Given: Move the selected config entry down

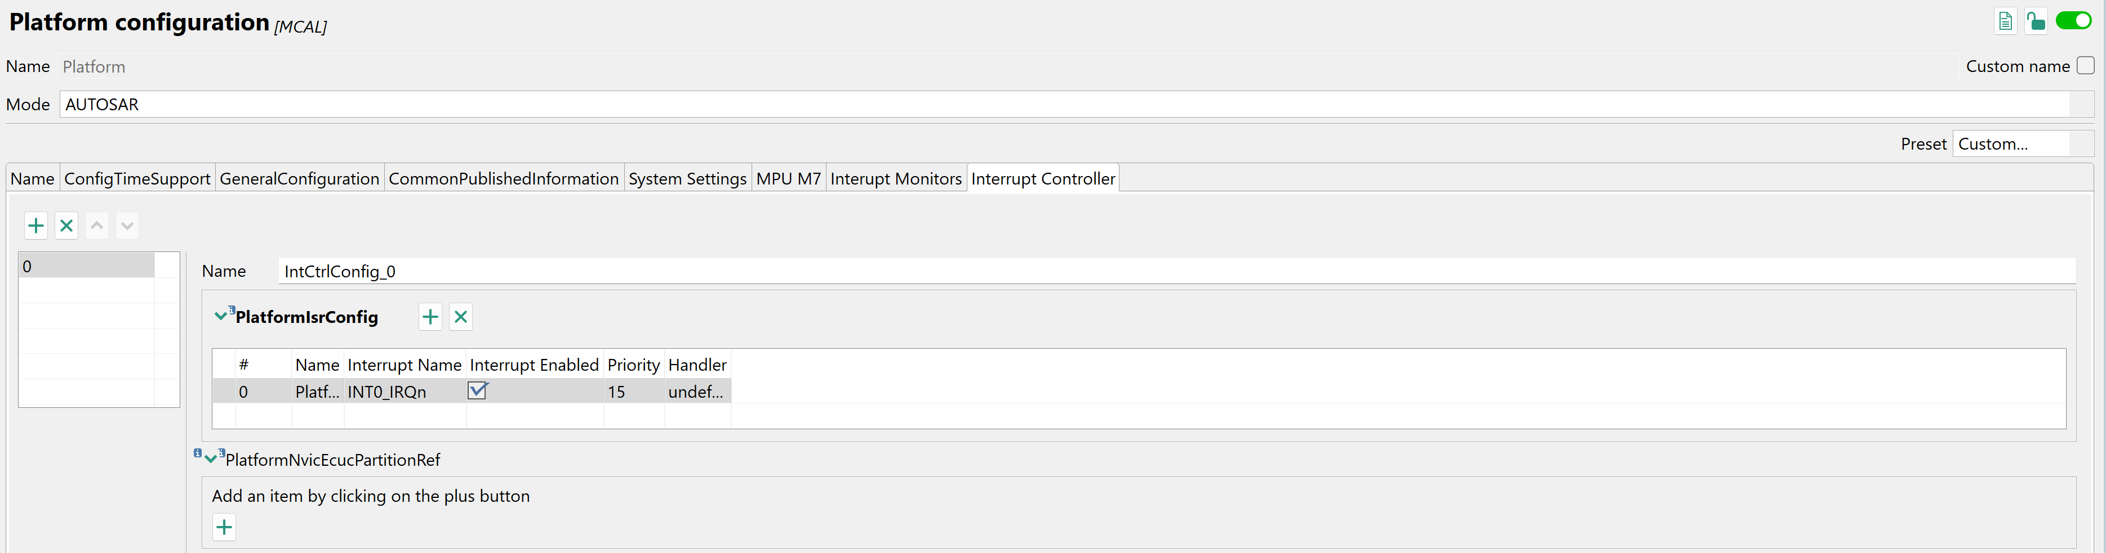Looking at the screenshot, I should (127, 226).
